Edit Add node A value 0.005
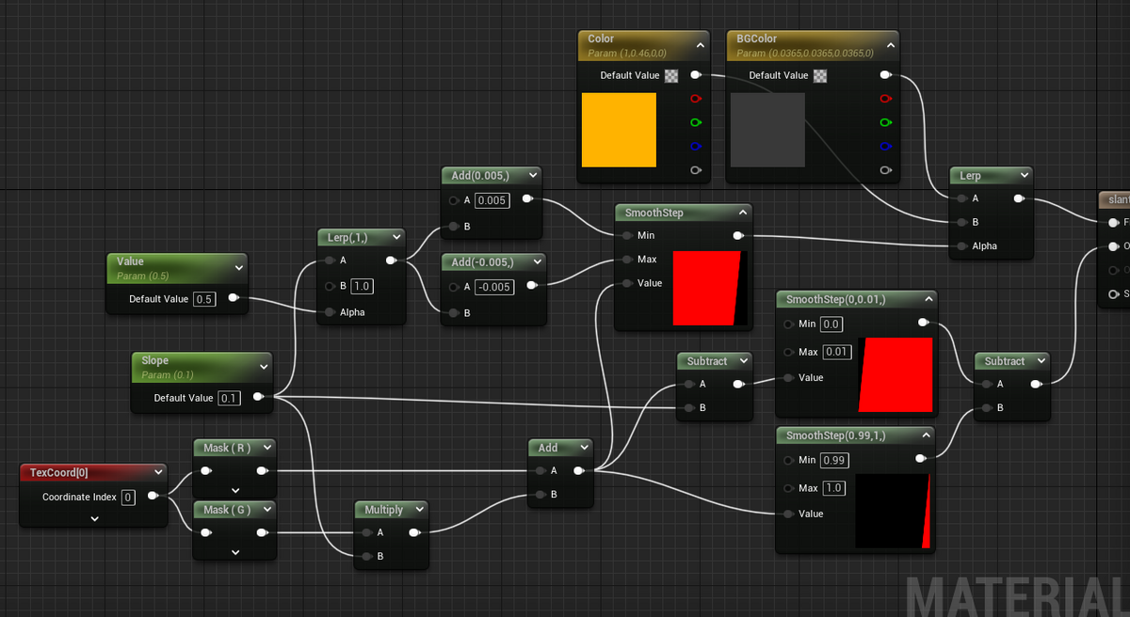The height and width of the screenshot is (617, 1130). click(x=492, y=200)
